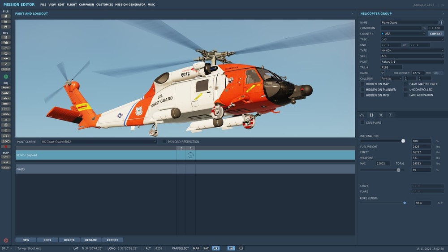The width and height of the screenshot is (448, 252).
Task: Enable Hidden on MFD checkbox
Action: click(x=362, y=95)
